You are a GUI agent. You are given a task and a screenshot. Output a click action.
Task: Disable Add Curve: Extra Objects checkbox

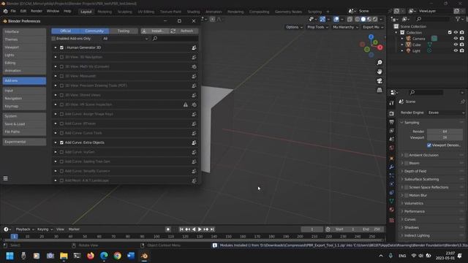[x=61, y=142]
